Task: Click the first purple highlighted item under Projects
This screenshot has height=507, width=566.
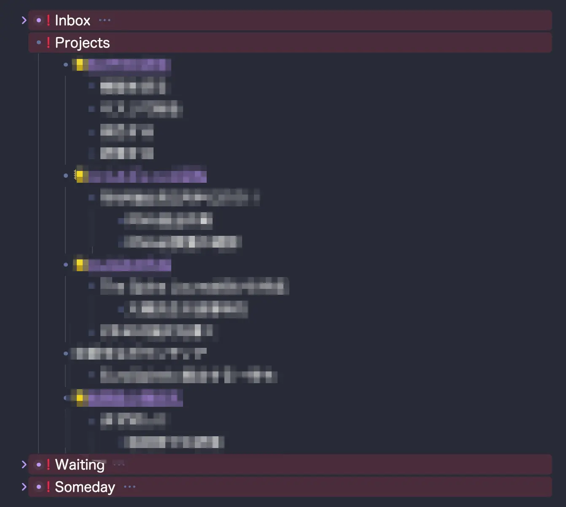Action: click(x=127, y=65)
